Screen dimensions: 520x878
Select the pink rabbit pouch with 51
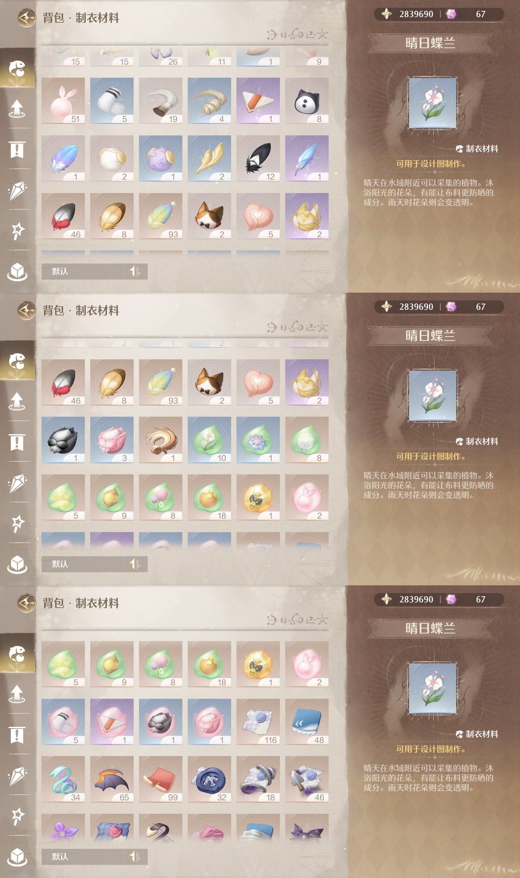(x=63, y=101)
